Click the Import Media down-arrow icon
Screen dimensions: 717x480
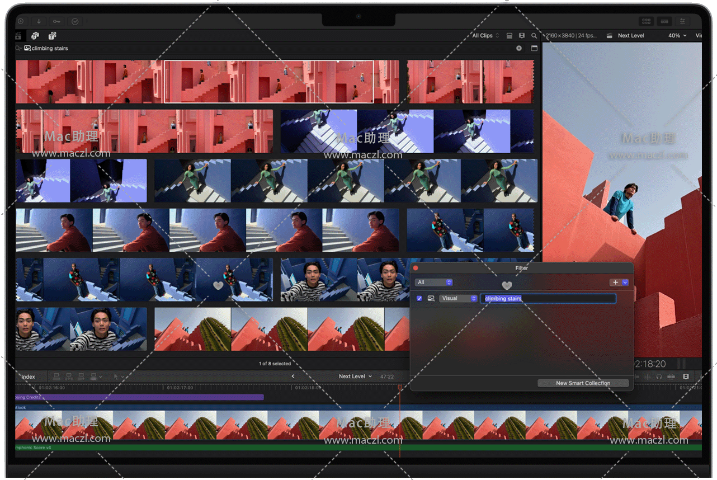pyautogui.click(x=39, y=21)
